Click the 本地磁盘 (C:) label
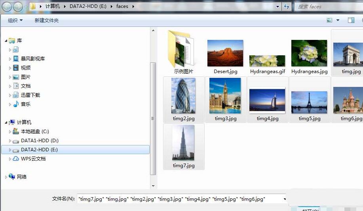The width and height of the screenshot is (363, 211). click(x=35, y=131)
